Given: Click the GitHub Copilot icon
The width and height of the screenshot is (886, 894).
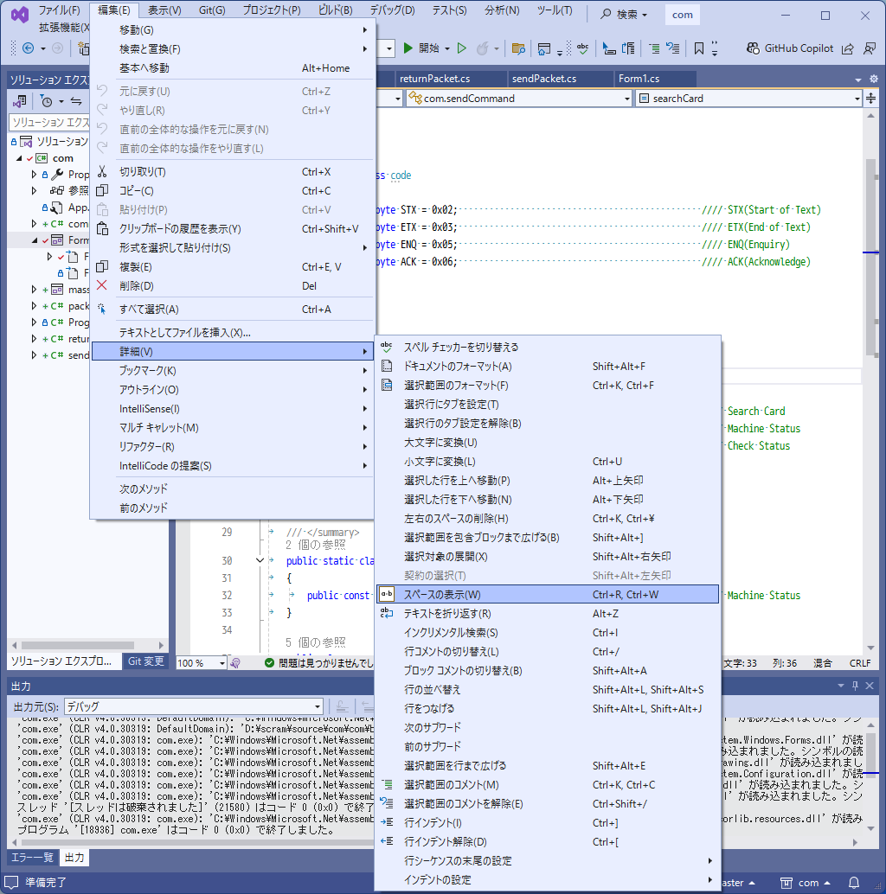Looking at the screenshot, I should coord(753,48).
